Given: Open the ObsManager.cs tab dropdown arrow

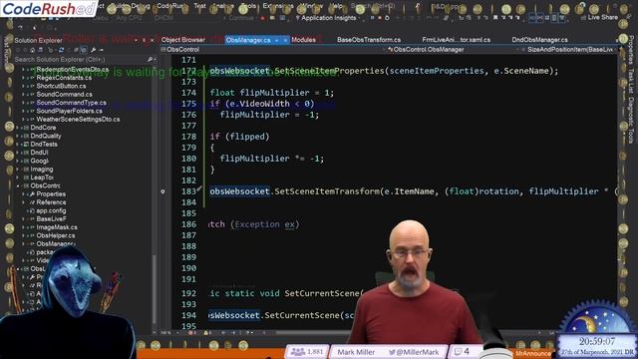Looking at the screenshot, I should pyautogui.click(x=277, y=40).
